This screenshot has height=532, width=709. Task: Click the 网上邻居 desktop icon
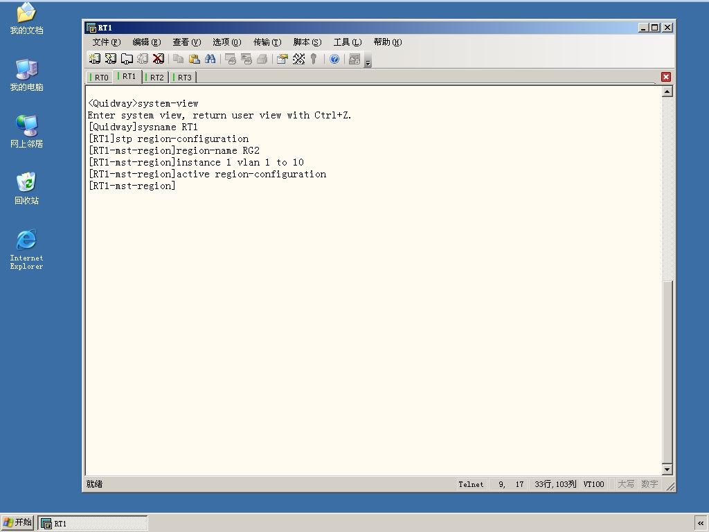pos(26,132)
